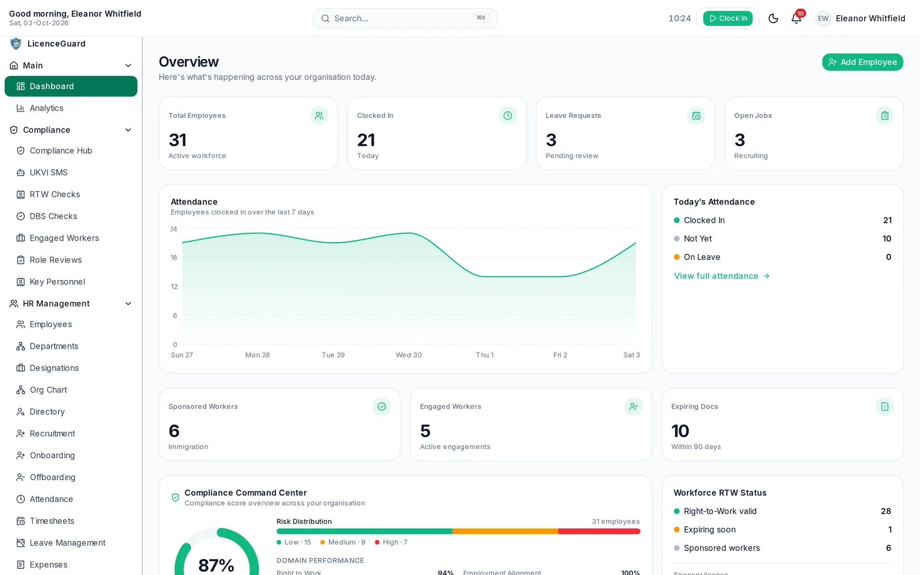Open Leave Management page
This screenshot has width=920, height=575.
point(71,543)
